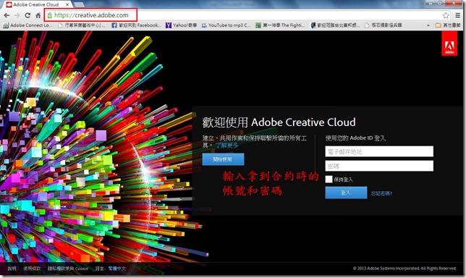This screenshot has width=466, height=278.
Task: Click the green padlock security icon
Action: (50, 15)
